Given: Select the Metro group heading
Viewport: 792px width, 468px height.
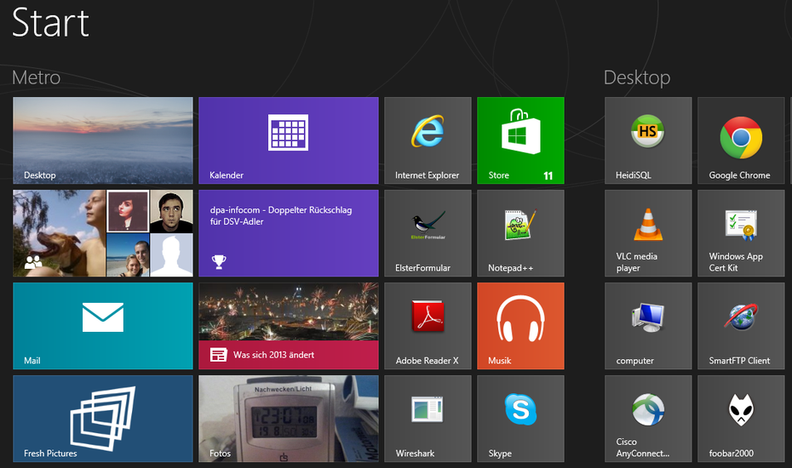Looking at the screenshot, I should tap(37, 77).
